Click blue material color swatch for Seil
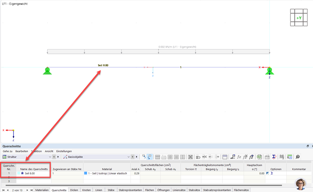 coord(86,173)
